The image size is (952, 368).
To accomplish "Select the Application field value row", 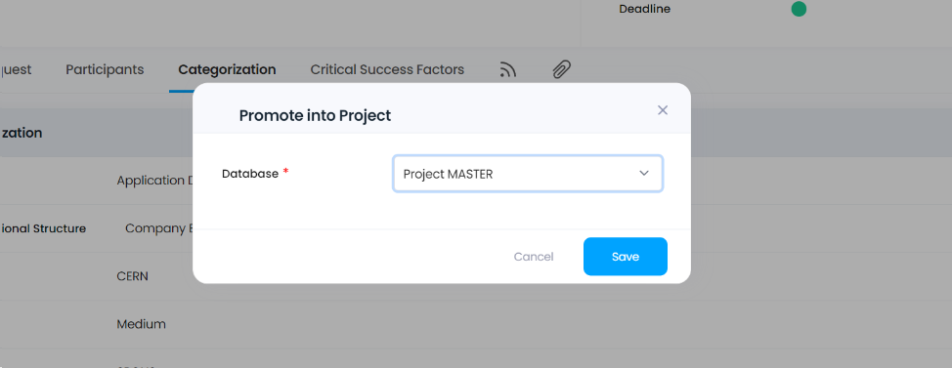I will click(154, 181).
